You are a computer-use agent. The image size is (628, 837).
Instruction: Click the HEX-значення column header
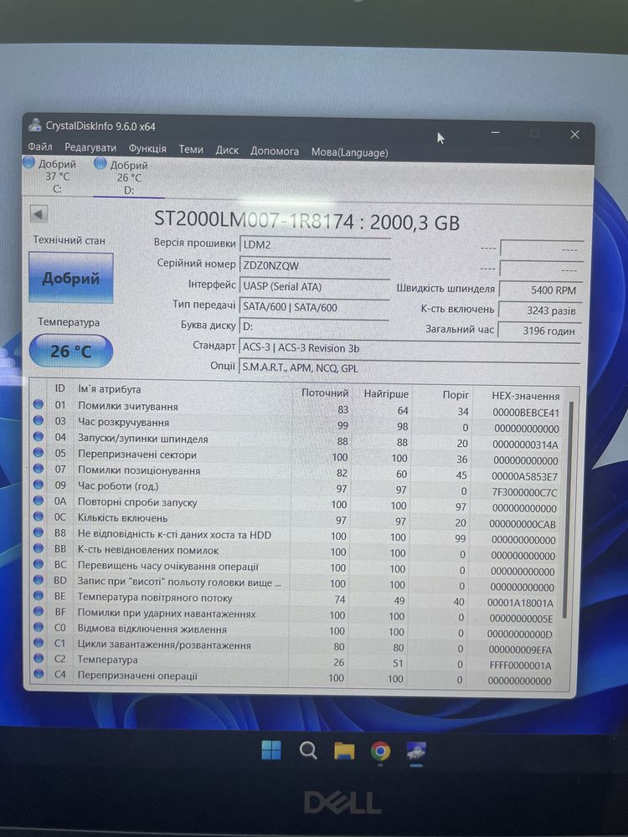[526, 396]
